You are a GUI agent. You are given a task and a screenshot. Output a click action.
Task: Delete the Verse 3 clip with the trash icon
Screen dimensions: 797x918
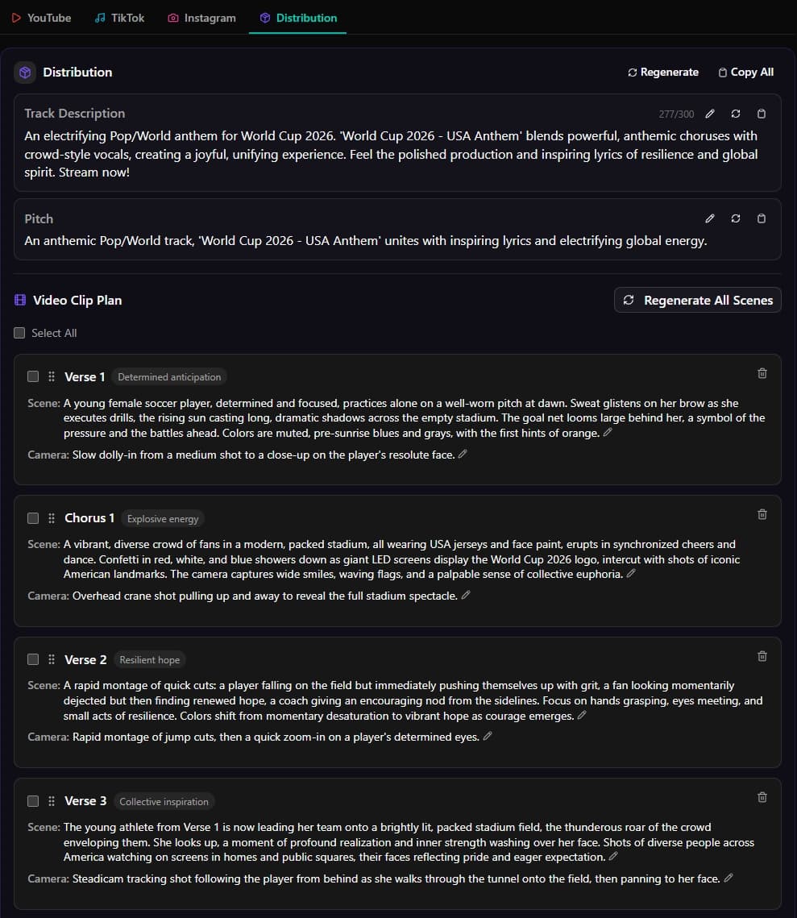pos(762,797)
